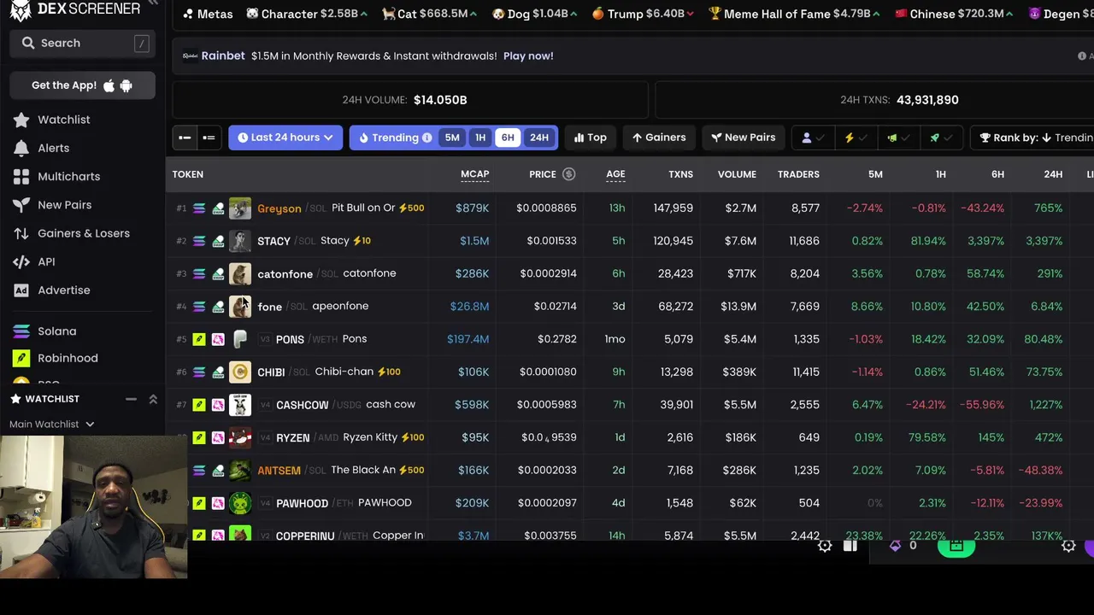Click the Android app icon
The height and width of the screenshot is (615, 1094).
pos(126,85)
